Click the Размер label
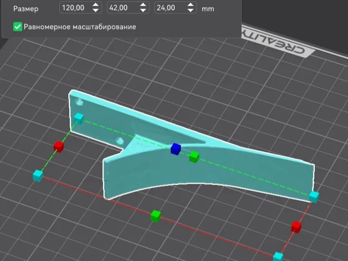 click(26, 9)
